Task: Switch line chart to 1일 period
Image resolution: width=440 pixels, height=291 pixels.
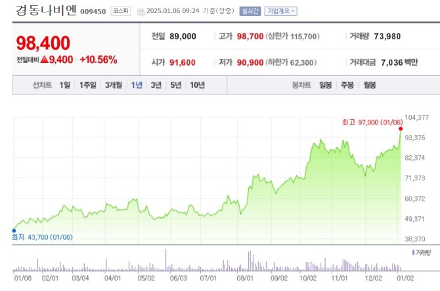Action: tap(64, 85)
